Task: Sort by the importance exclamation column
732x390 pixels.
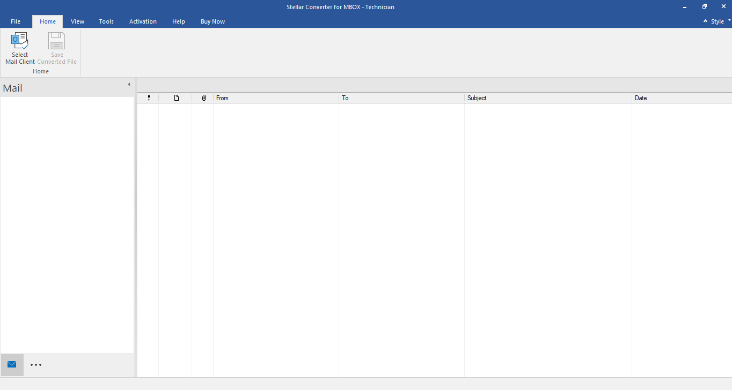Action: (x=149, y=98)
